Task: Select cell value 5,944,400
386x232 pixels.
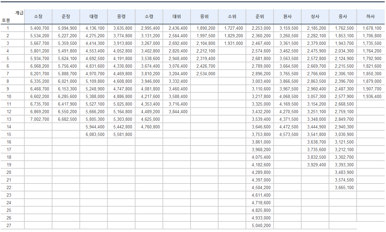Action: pos(95,127)
